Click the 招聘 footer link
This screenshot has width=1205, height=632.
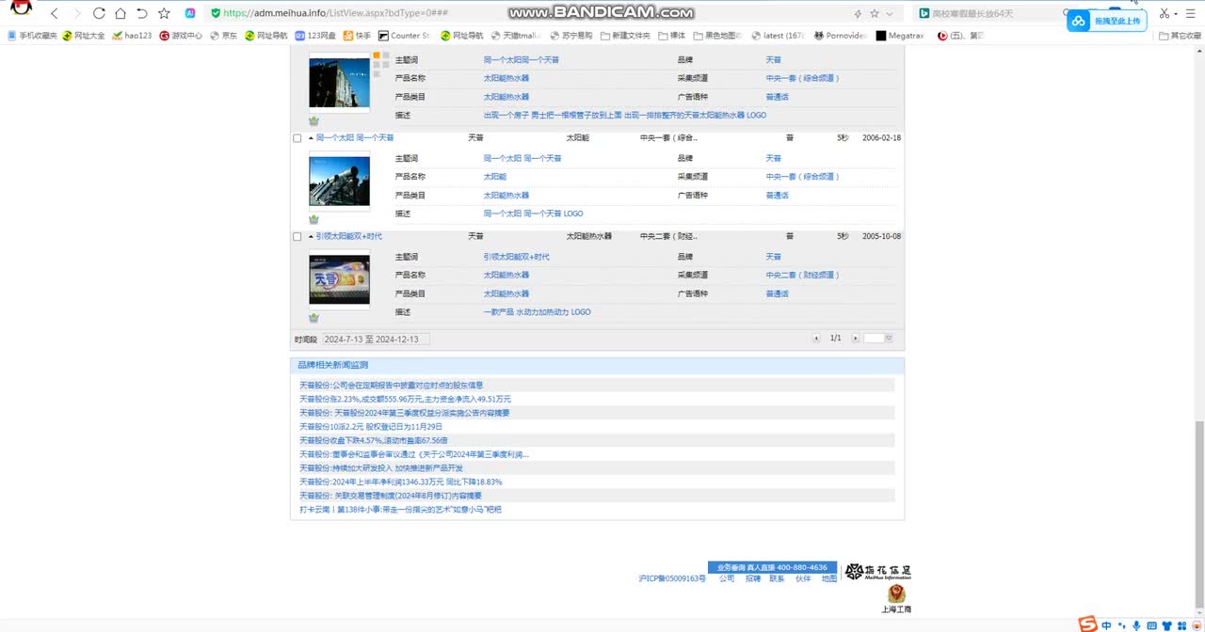click(x=753, y=579)
